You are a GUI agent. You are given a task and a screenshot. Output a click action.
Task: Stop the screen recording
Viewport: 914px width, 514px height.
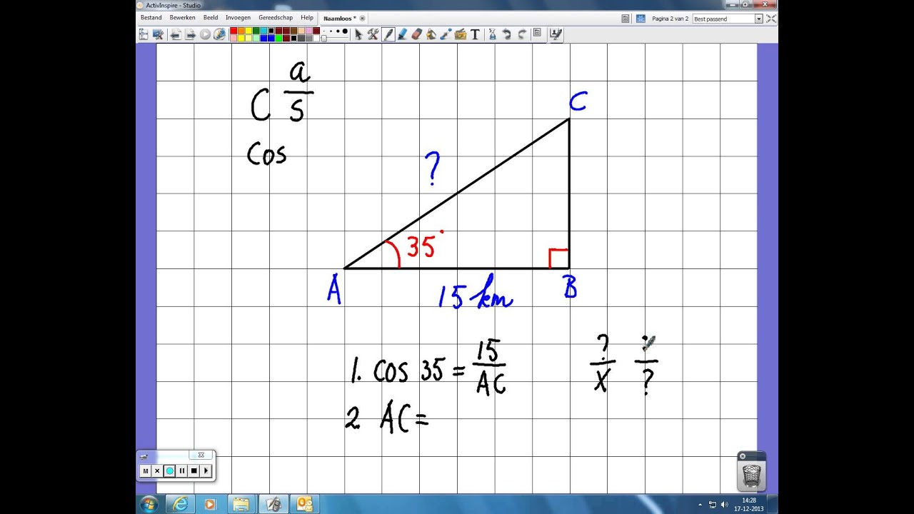tap(194, 470)
